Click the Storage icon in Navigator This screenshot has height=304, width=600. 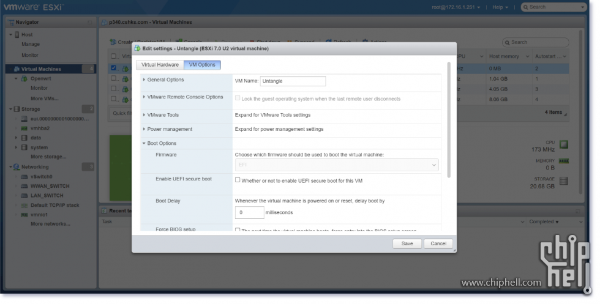tap(17, 109)
